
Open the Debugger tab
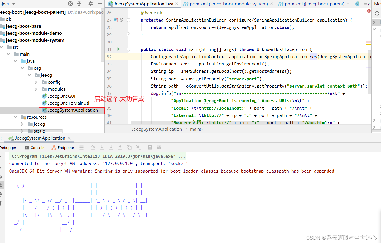[8, 148]
